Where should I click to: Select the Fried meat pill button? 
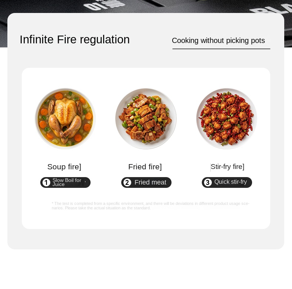pos(146,182)
